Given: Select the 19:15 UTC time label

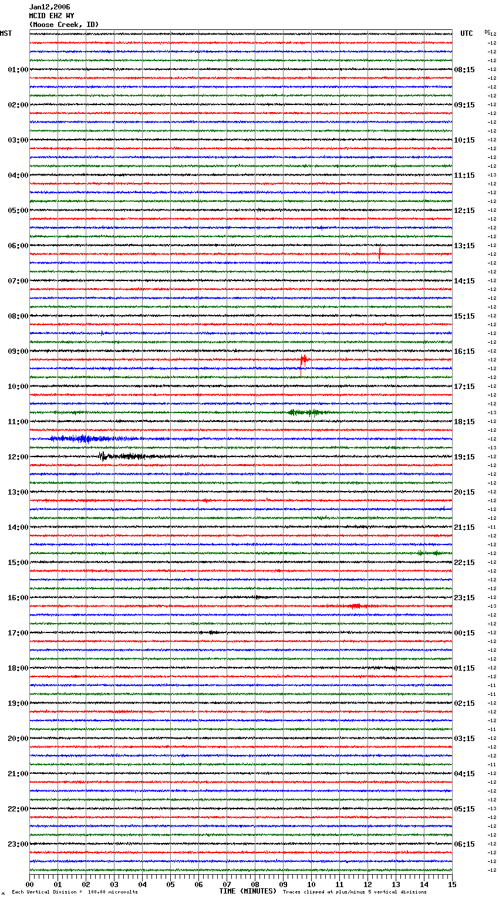Looking at the screenshot, I should click(x=464, y=457).
